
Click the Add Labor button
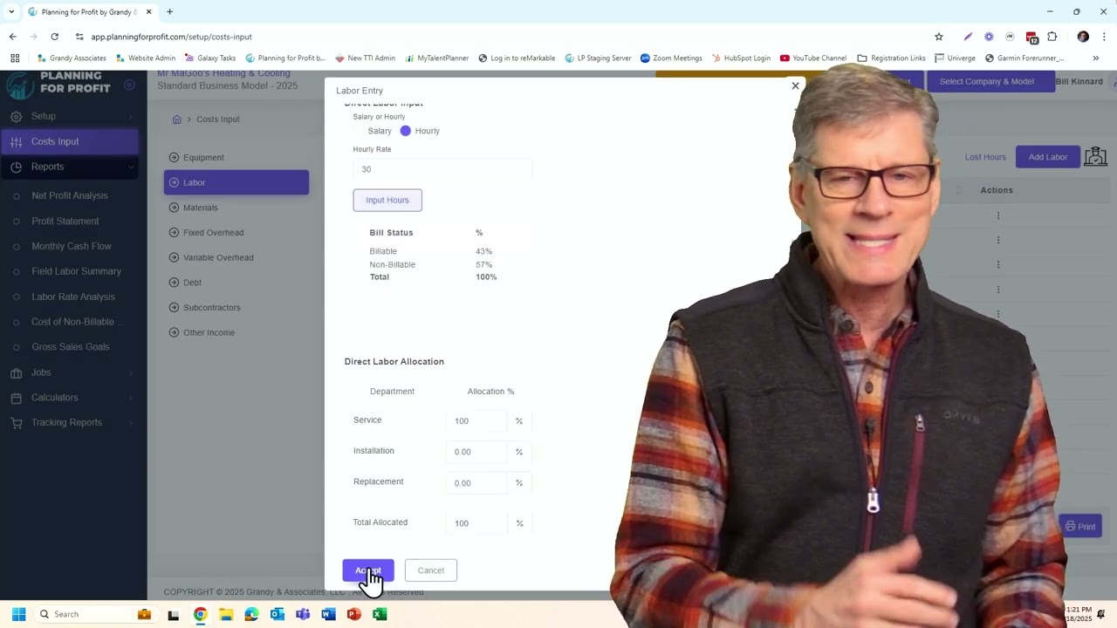(x=1048, y=157)
